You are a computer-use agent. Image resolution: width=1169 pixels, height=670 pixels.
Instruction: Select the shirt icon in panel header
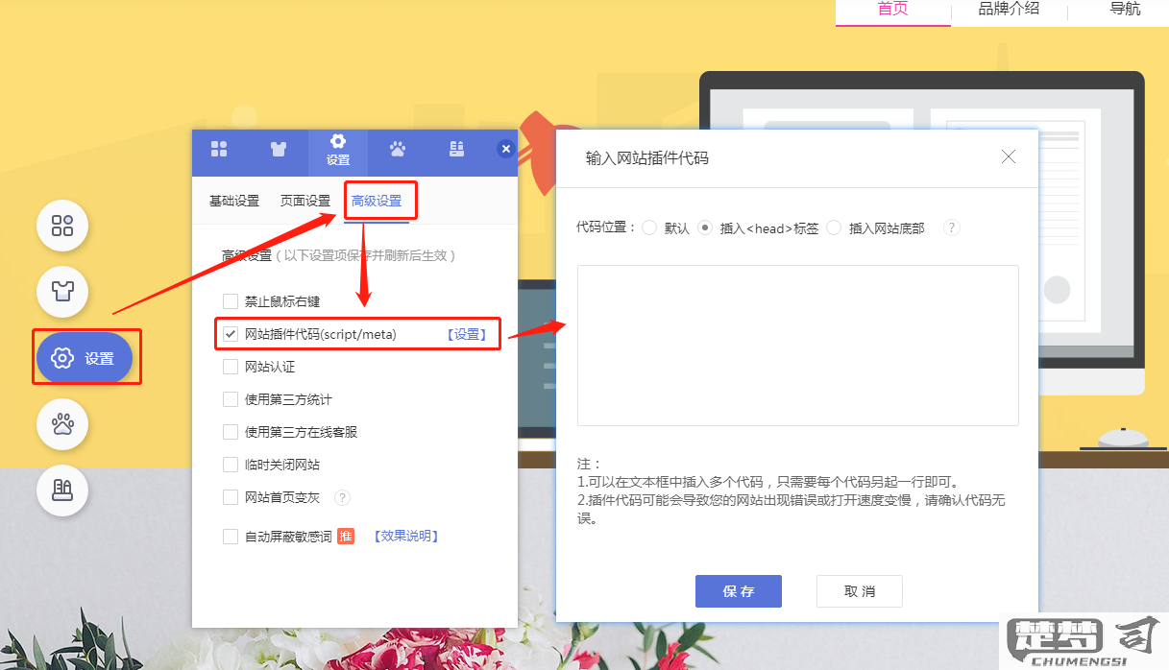coord(279,149)
